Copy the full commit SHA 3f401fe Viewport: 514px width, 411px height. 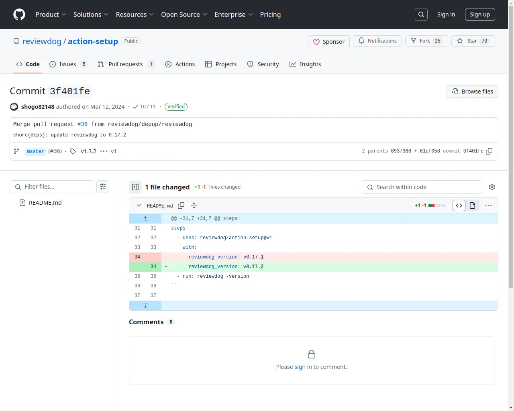[489, 151]
